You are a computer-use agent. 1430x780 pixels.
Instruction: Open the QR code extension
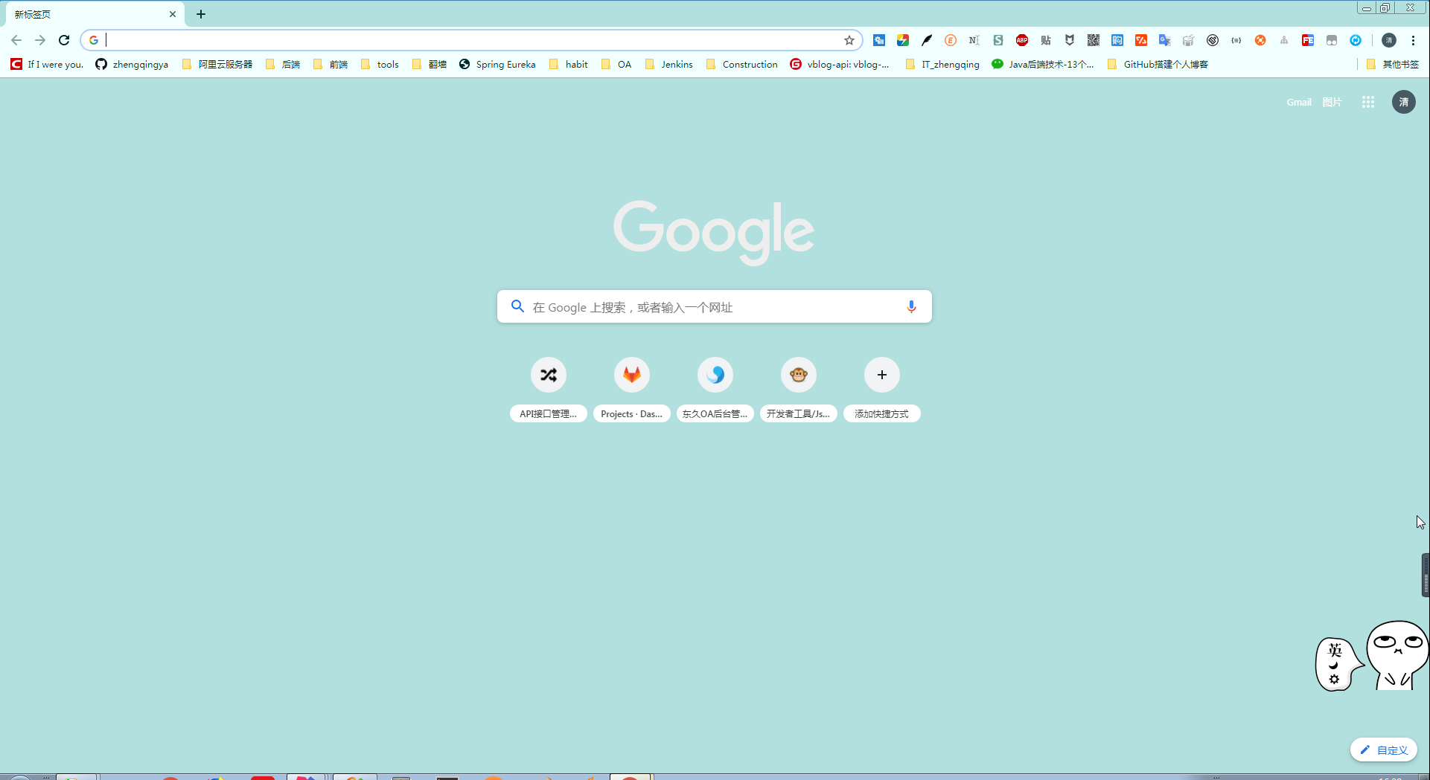coord(1094,40)
